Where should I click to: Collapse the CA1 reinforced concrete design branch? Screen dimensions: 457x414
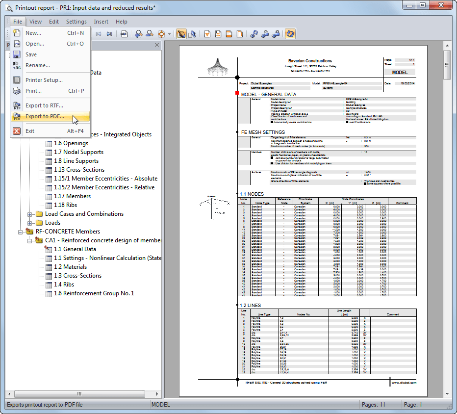pos(30,240)
